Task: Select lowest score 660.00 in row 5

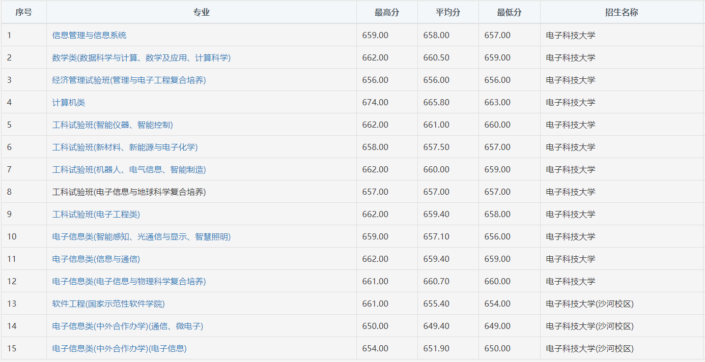Action: 497,125
